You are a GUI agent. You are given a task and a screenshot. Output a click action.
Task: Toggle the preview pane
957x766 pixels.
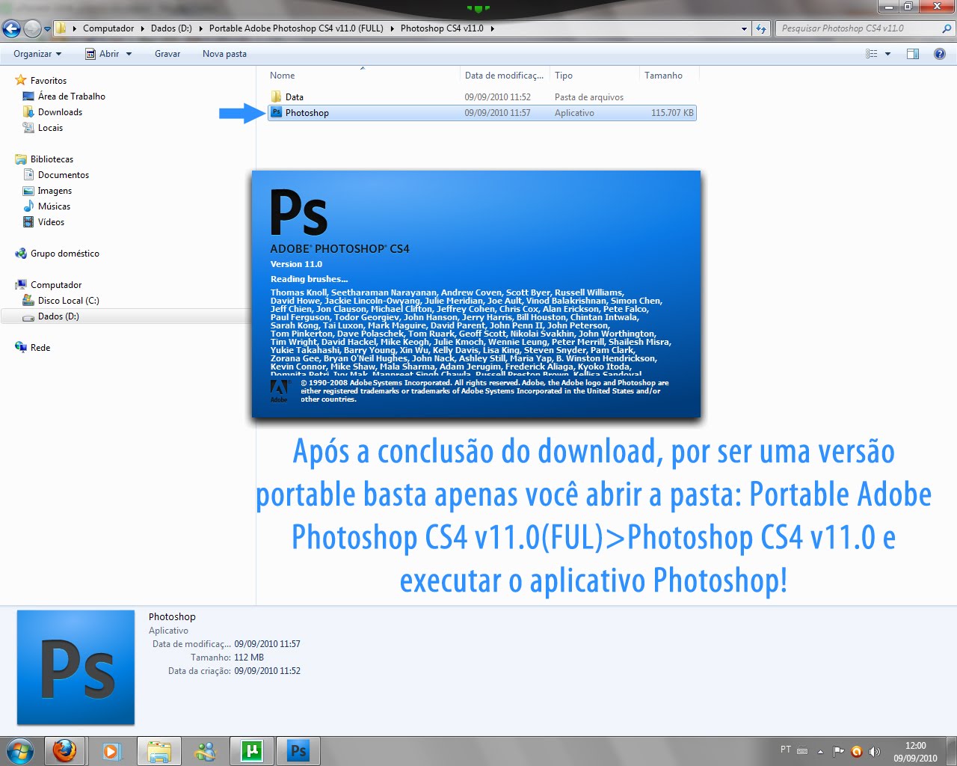(x=913, y=54)
